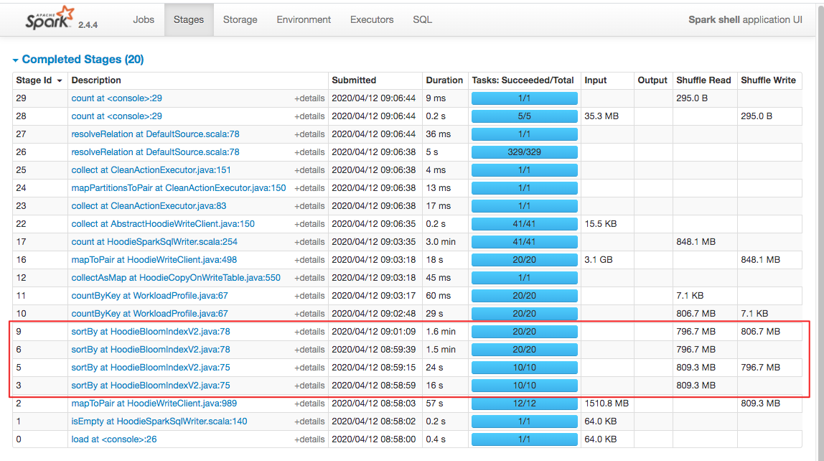Select submitted time 2020/04/12 08:58:00
The image size is (824, 461).
[374, 439]
